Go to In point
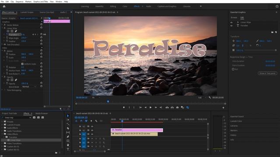The width and height of the screenshot is (280, 157). click(140, 107)
